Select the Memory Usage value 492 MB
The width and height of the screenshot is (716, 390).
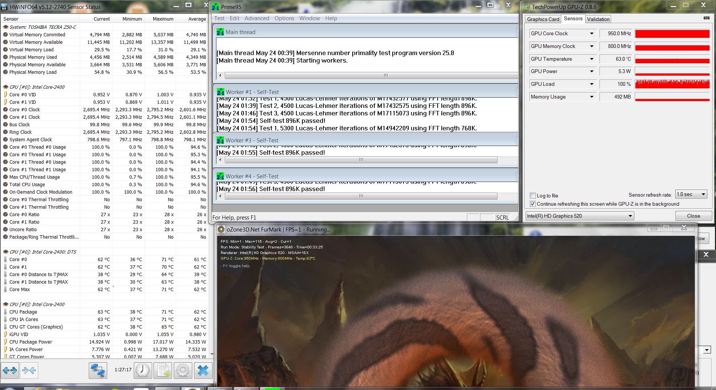point(616,97)
